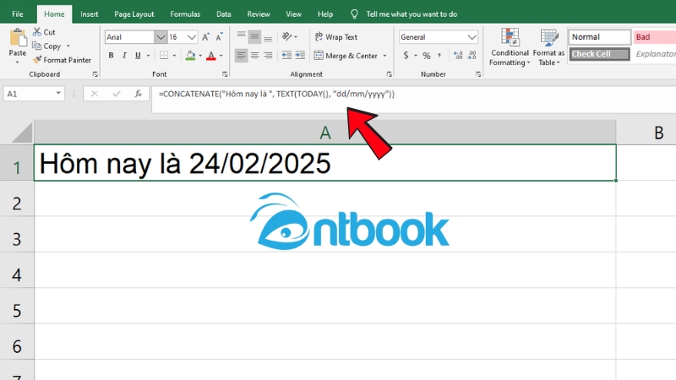The image size is (676, 380).
Task: Decrease font size with small A
Action: [219, 37]
